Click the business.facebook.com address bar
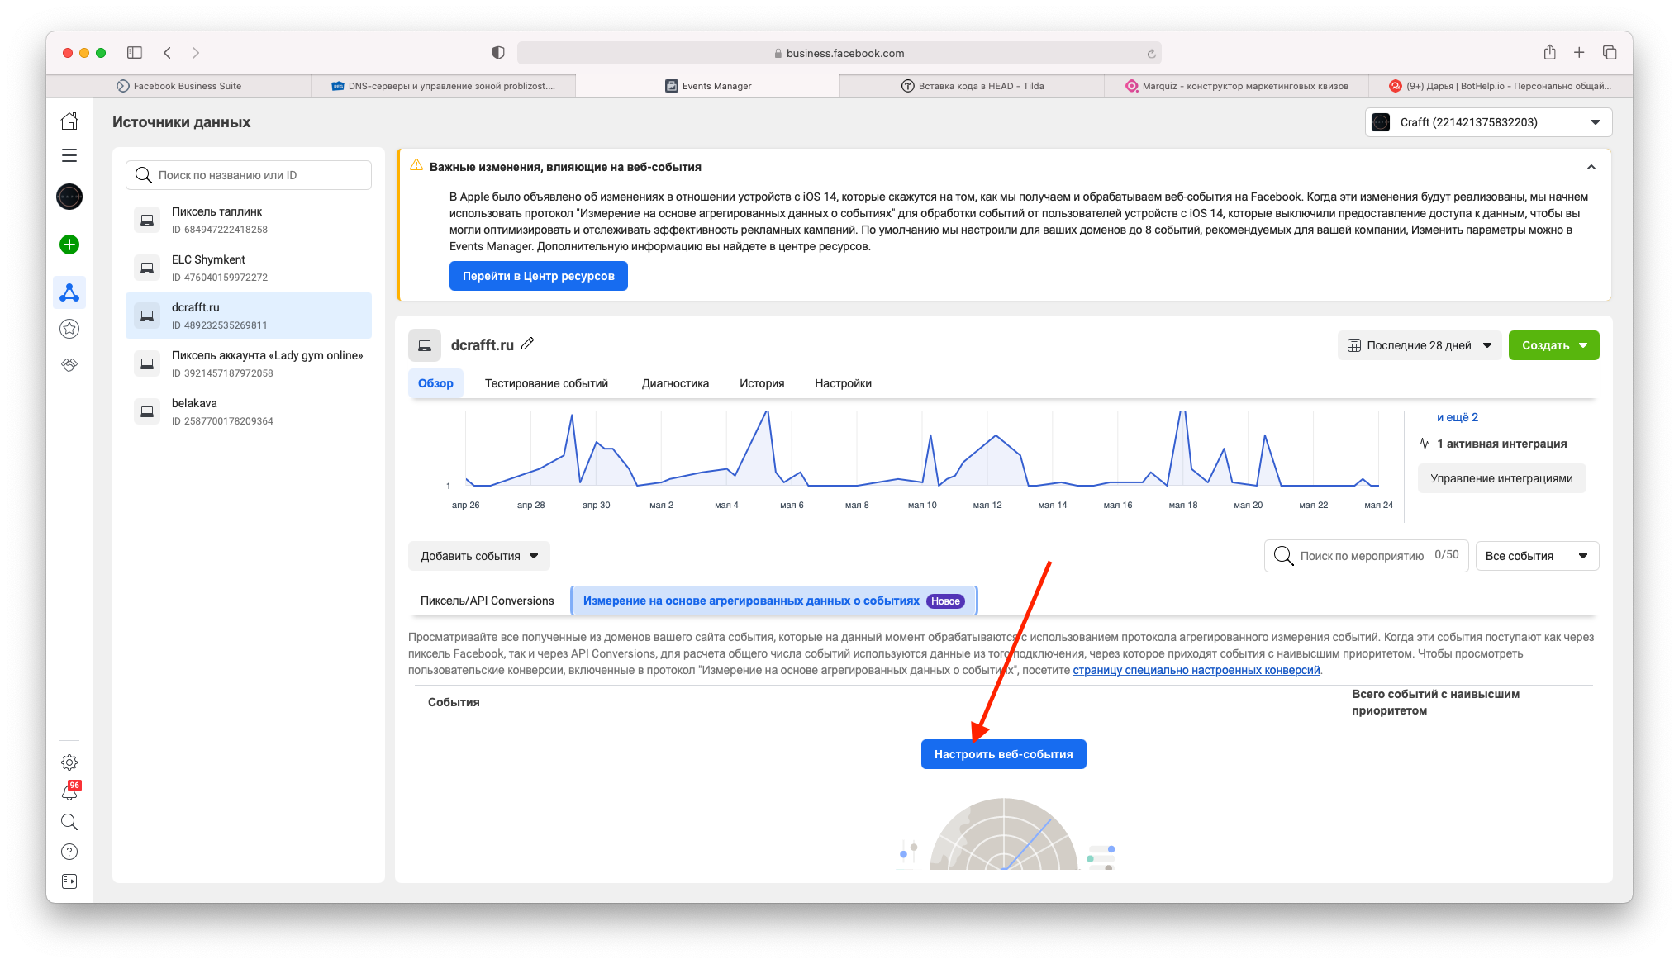1679x964 pixels. (839, 53)
